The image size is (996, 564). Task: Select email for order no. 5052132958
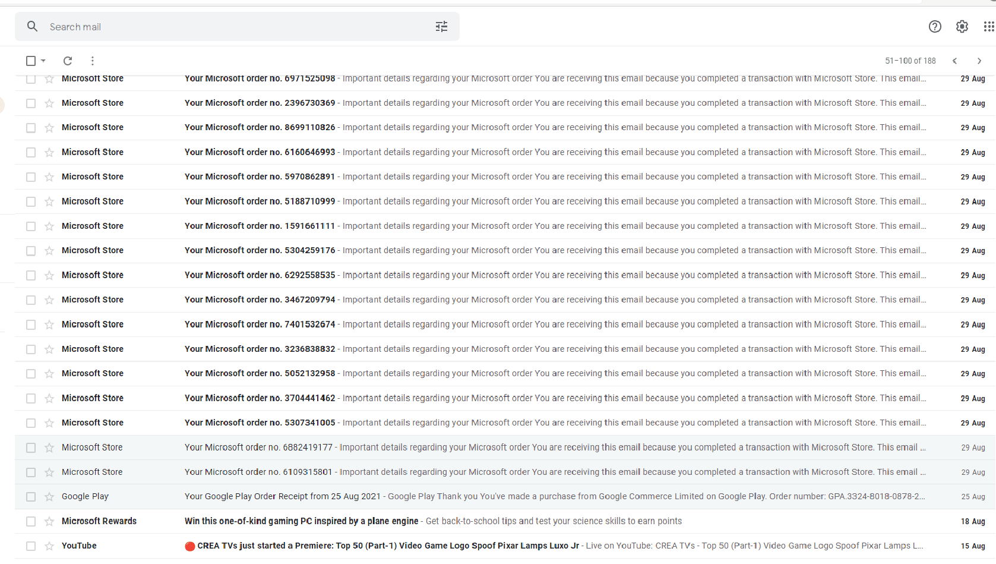point(31,374)
